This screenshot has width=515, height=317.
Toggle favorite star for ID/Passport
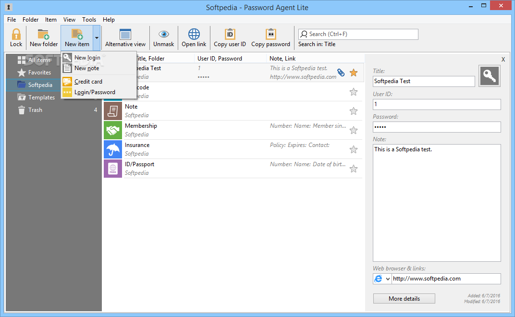(354, 169)
